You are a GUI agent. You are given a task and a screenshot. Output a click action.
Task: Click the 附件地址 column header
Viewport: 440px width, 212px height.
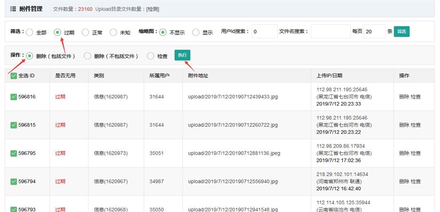198,76
